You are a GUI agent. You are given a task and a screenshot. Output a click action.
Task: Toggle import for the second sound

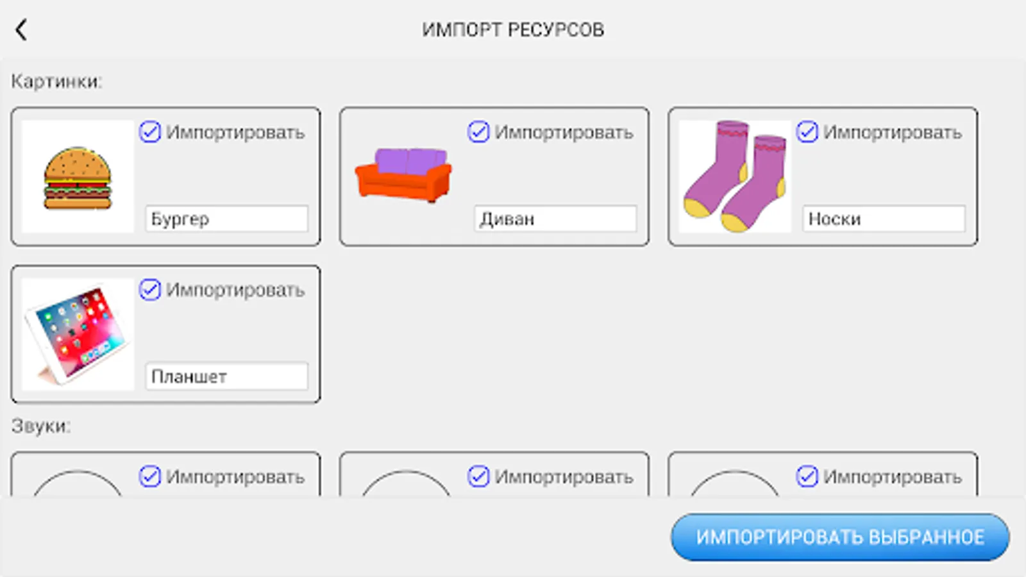pos(478,476)
